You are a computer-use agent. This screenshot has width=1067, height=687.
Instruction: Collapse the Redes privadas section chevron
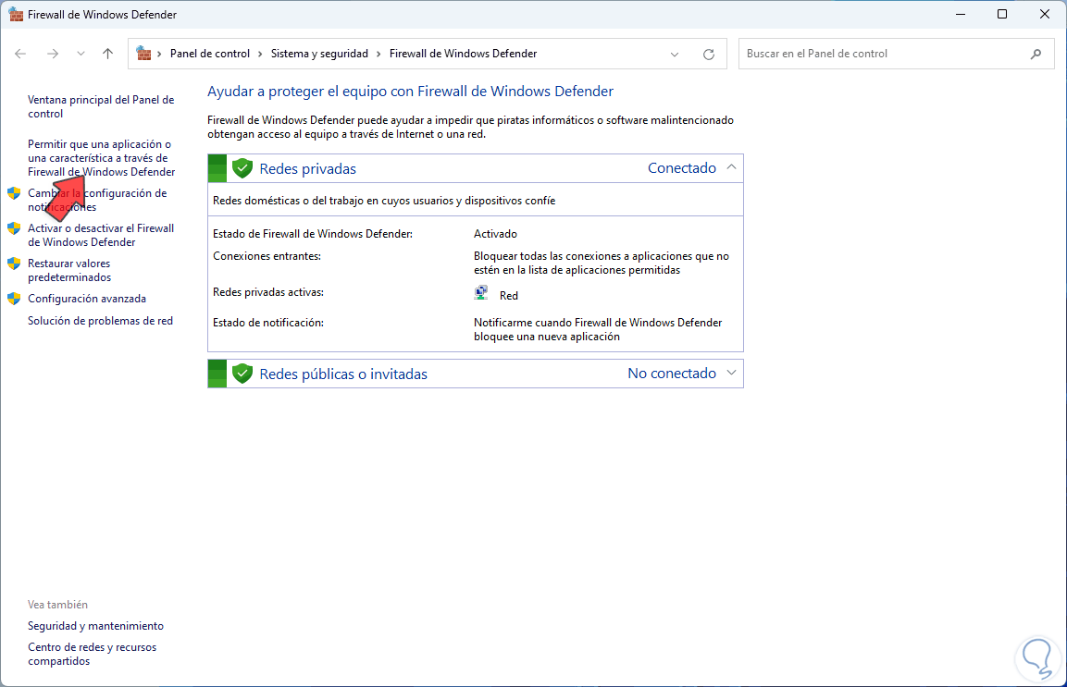[731, 167]
